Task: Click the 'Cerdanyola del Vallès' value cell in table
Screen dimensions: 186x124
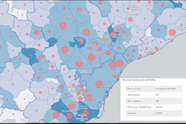Action: point(168,89)
